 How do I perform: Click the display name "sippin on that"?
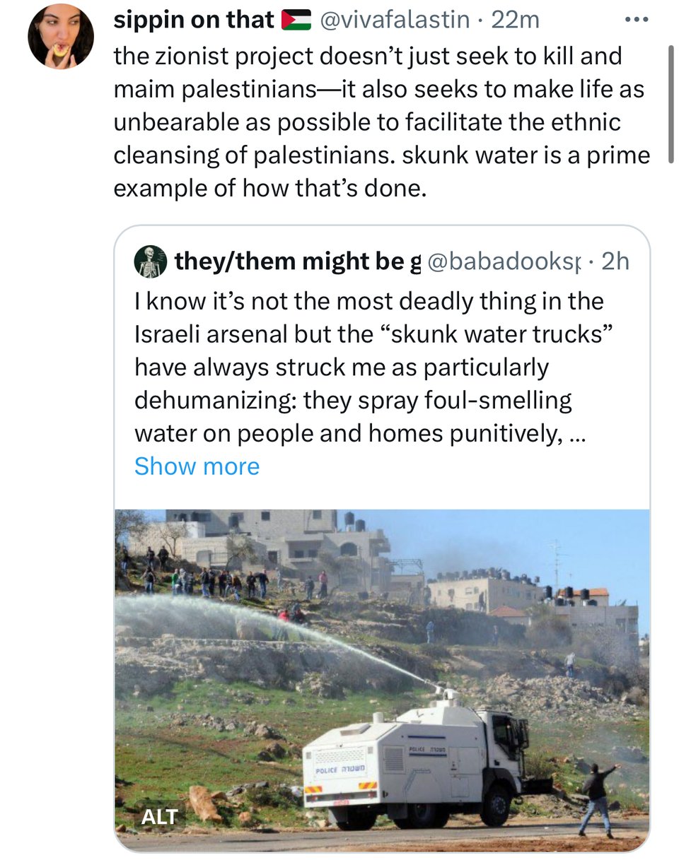point(193,20)
